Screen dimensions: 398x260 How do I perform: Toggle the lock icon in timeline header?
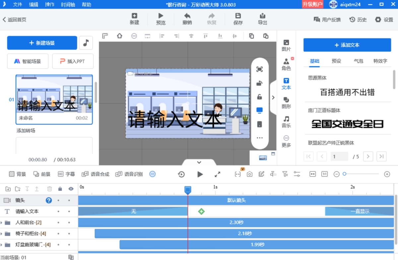(60, 189)
